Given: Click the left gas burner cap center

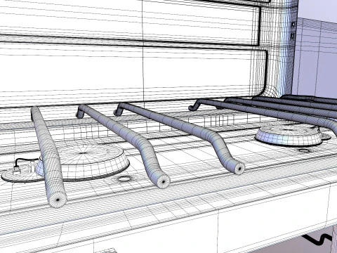Looking at the screenshot, I should (83, 153).
